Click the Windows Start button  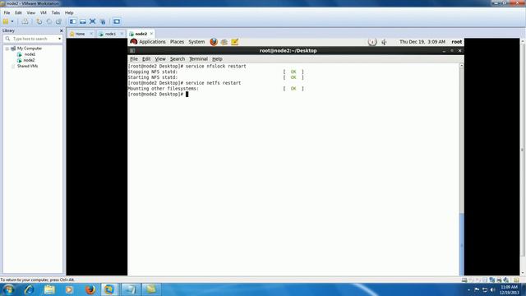pos(8,289)
